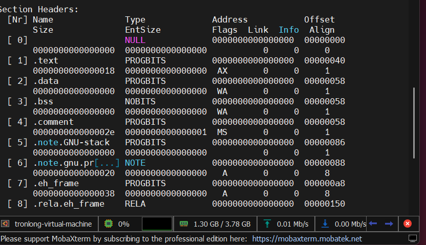
Task: Click the 0.00 Mb/s download rate
Action: tap(350, 224)
